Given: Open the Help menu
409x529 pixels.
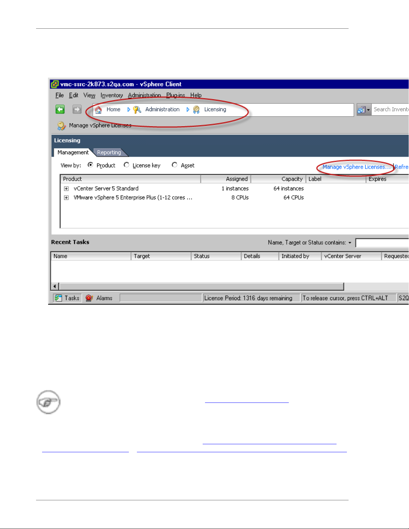Looking at the screenshot, I should click(196, 95).
